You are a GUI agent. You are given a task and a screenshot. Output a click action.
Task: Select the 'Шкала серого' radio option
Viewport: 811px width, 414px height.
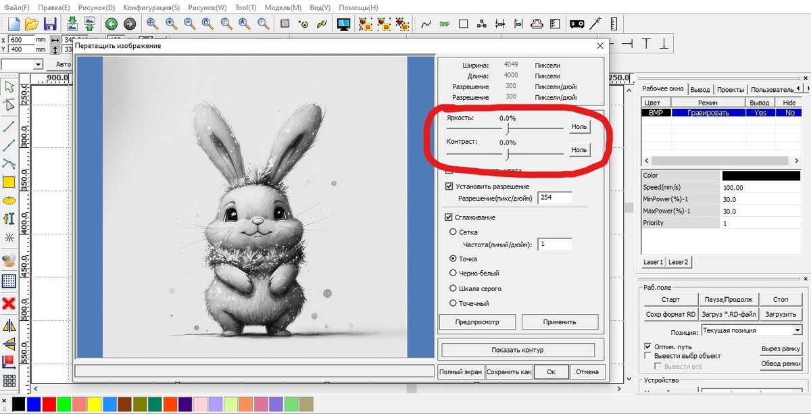coord(453,288)
